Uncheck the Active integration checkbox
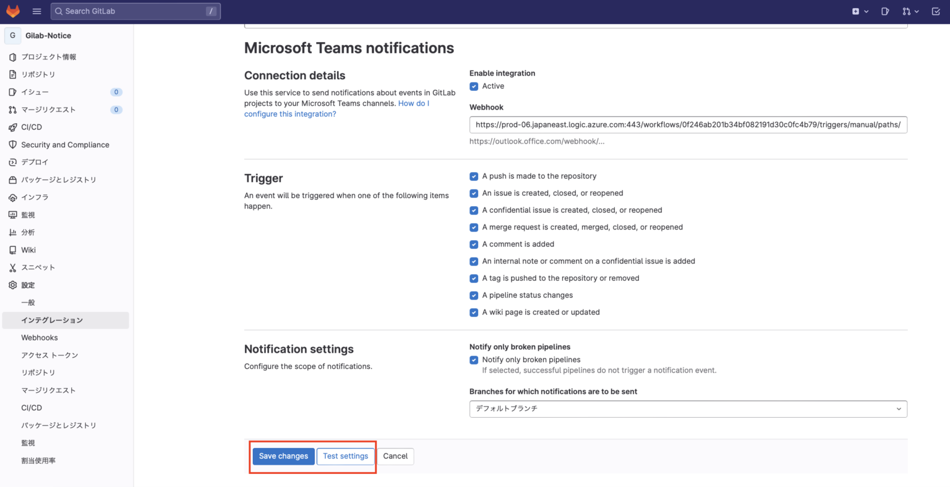 coord(474,86)
